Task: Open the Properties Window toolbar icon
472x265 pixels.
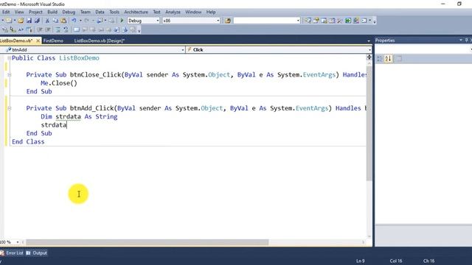Action: pos(316,21)
